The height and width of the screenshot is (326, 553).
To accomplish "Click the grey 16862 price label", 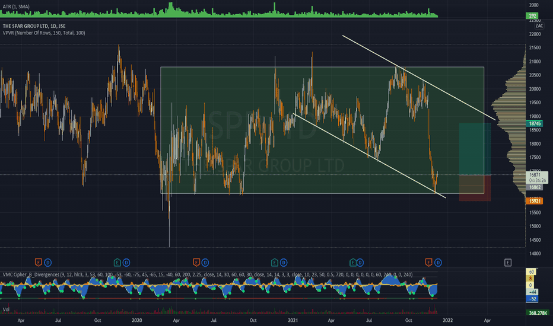I will 535,187.
